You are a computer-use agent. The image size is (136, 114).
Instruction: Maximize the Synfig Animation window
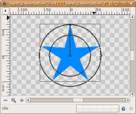tap(124, 3)
